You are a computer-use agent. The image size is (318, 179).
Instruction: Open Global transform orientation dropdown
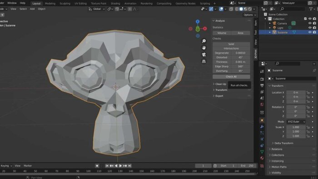pos(97,9)
